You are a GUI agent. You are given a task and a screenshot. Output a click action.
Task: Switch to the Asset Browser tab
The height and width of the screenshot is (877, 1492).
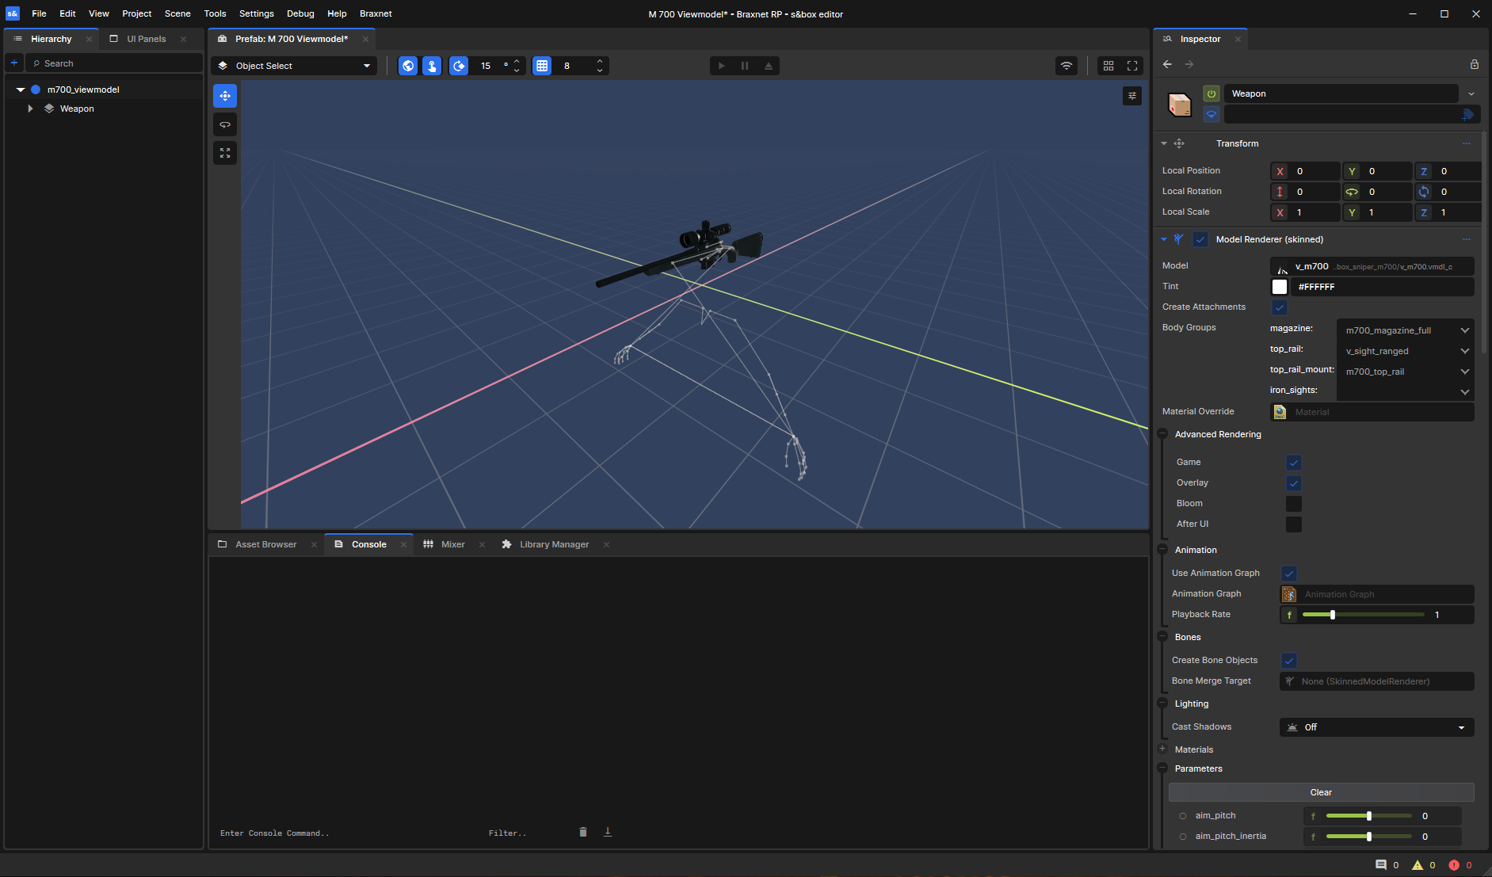pos(265,544)
